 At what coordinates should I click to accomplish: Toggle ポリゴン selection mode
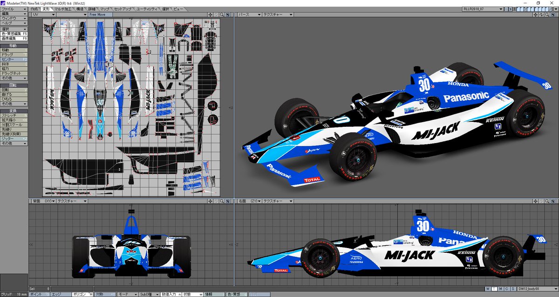83,294
